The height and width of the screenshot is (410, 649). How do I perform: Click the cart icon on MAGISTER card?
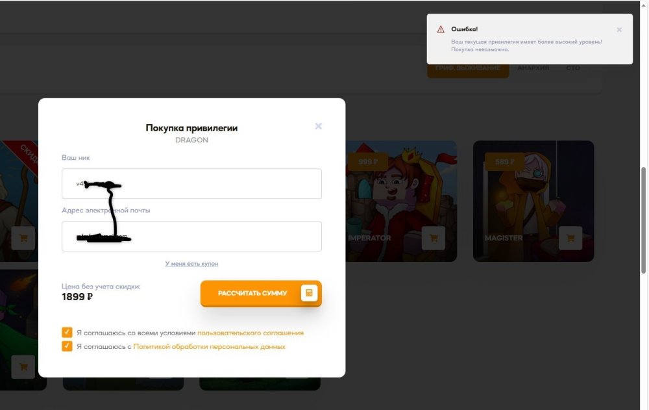pos(570,238)
